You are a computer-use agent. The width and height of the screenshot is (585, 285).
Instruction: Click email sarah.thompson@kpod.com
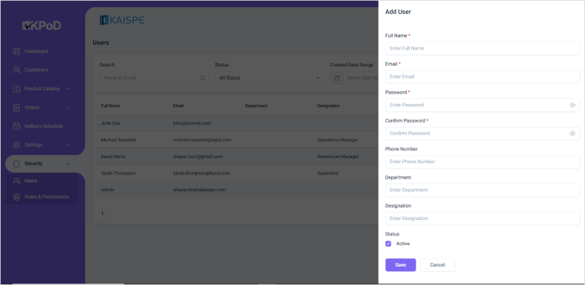pyautogui.click(x=201, y=174)
